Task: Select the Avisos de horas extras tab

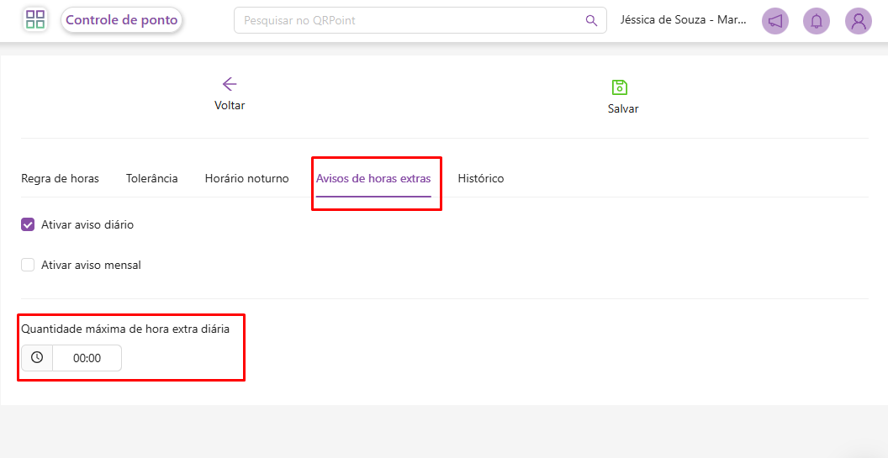Action: click(373, 178)
